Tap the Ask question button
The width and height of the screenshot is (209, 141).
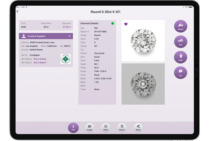(x=180, y=72)
